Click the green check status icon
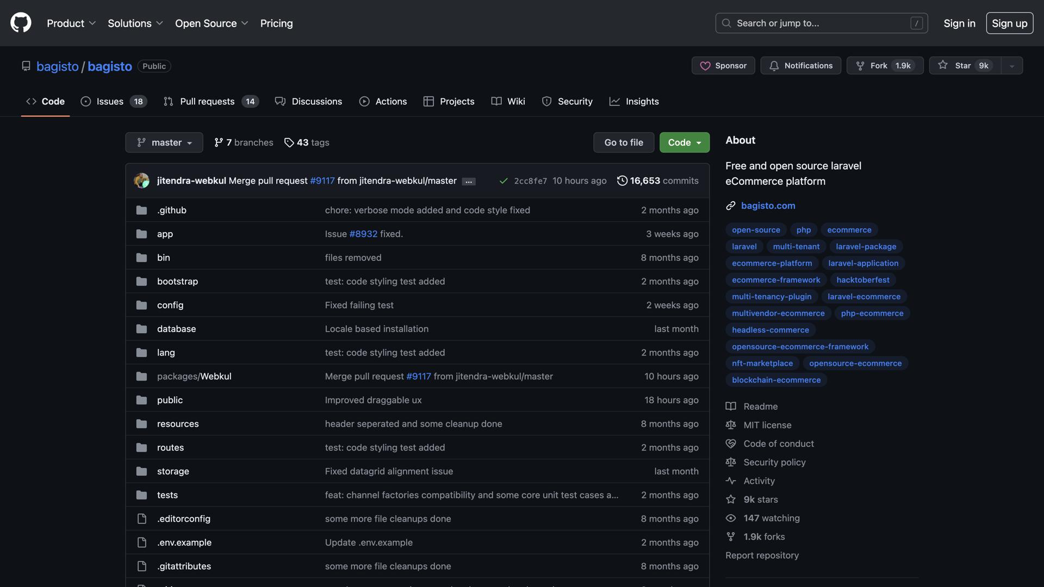 click(504, 180)
